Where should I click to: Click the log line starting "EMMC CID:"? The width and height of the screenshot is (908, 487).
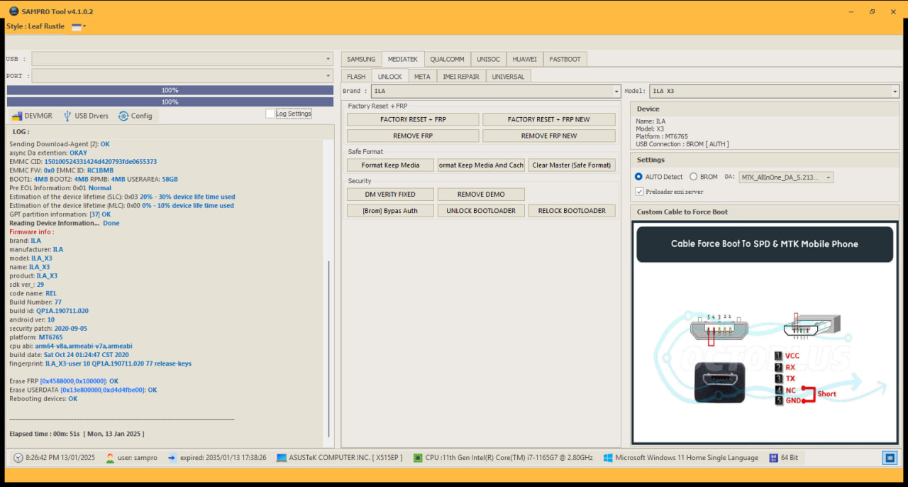pos(83,162)
